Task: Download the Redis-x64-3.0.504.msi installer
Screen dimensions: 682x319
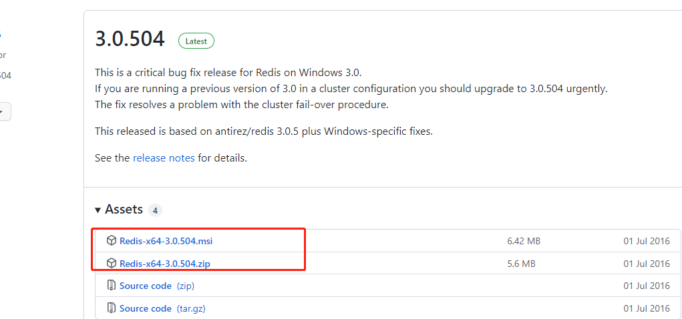Action: coord(166,241)
